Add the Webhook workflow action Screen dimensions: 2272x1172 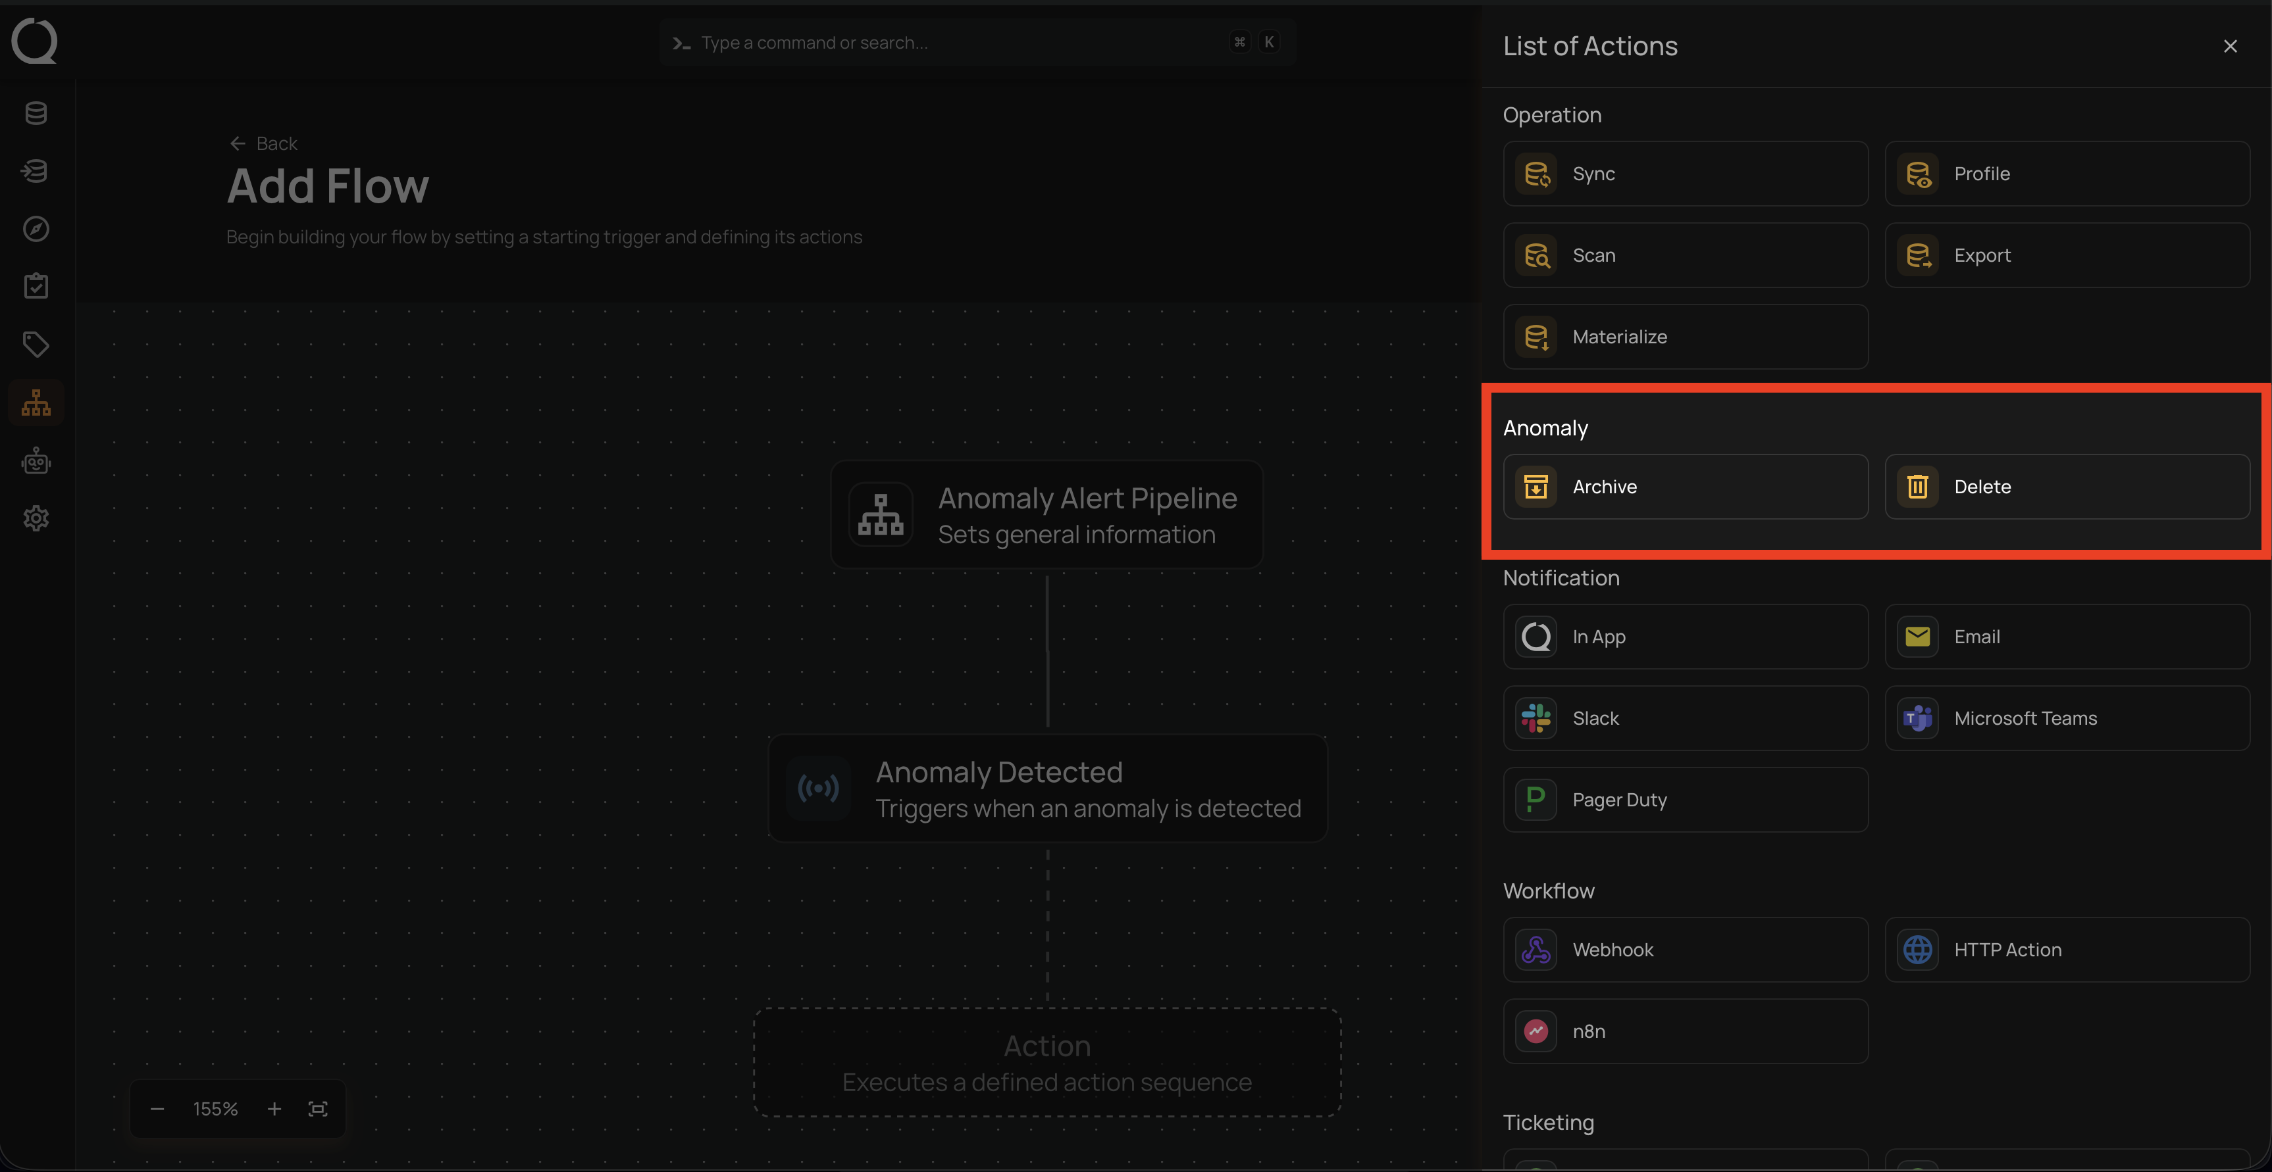click(x=1685, y=950)
